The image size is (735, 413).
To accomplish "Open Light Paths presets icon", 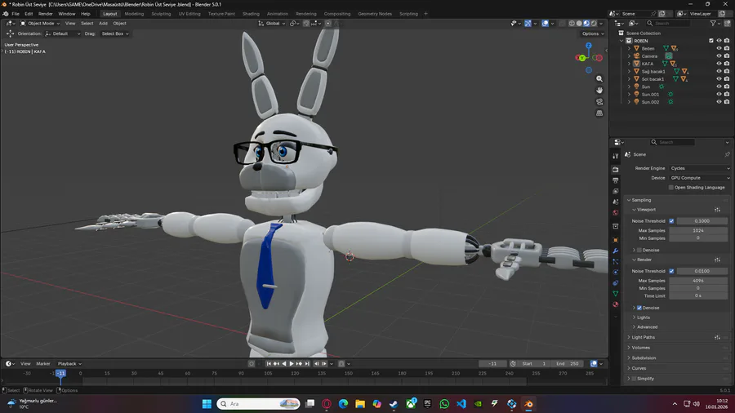I will click(717, 337).
